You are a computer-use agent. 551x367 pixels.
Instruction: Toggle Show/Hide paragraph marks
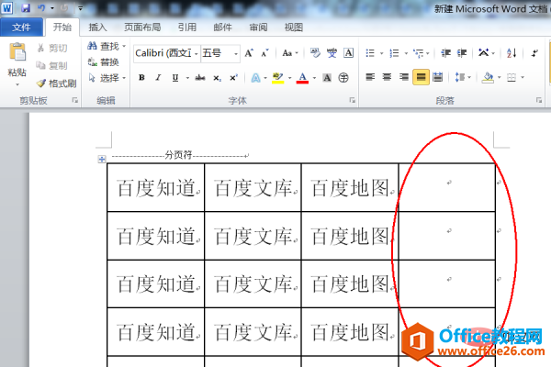coord(534,53)
